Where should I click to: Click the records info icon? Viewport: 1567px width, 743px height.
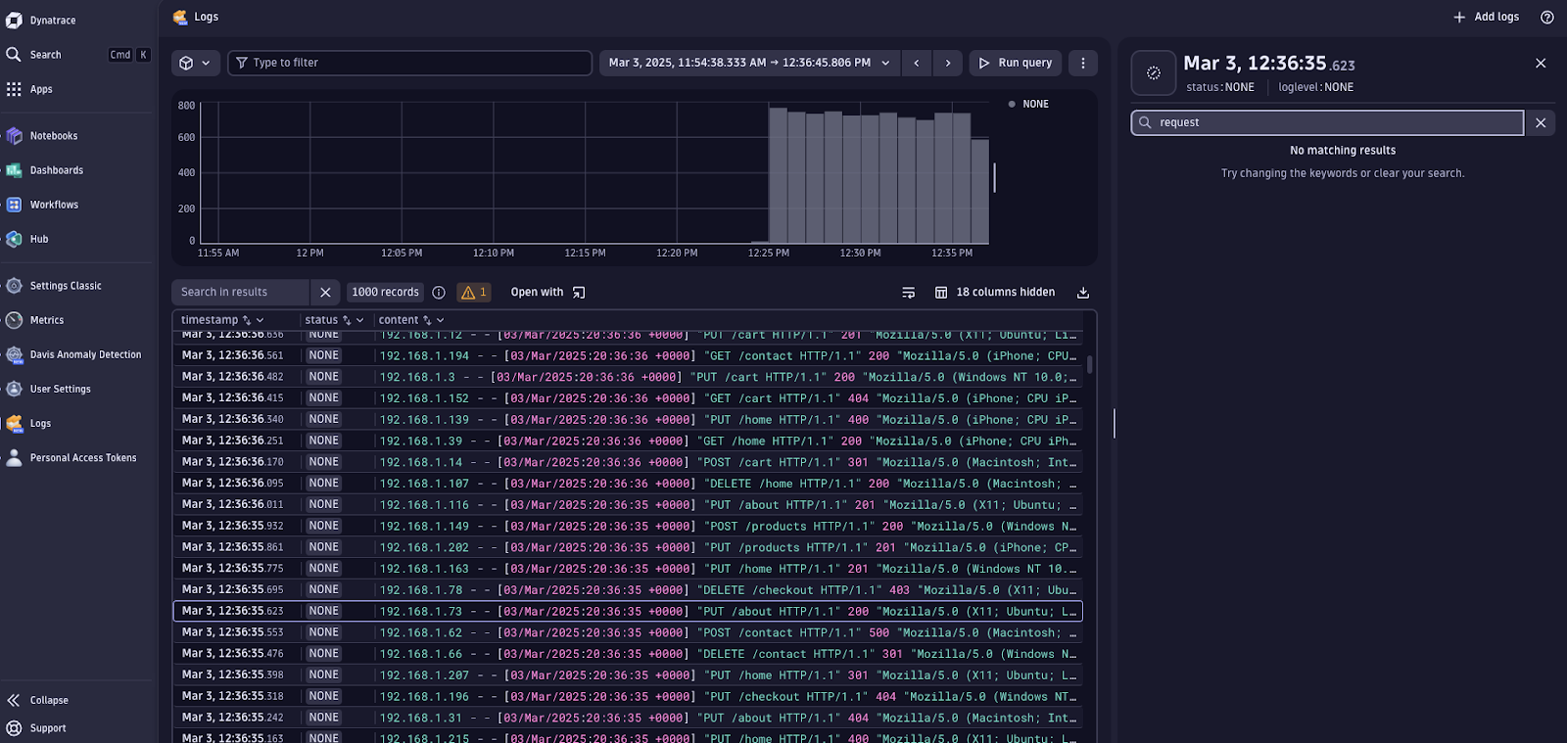click(x=439, y=293)
